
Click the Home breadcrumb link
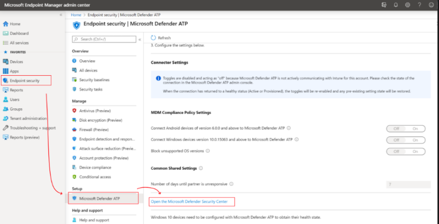pos(76,15)
